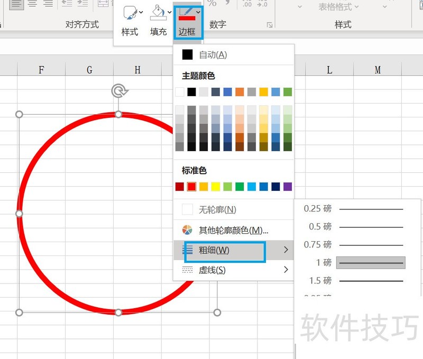Select 1.5 磅 line weight
This screenshot has width=423, height=359.
pyautogui.click(x=371, y=280)
